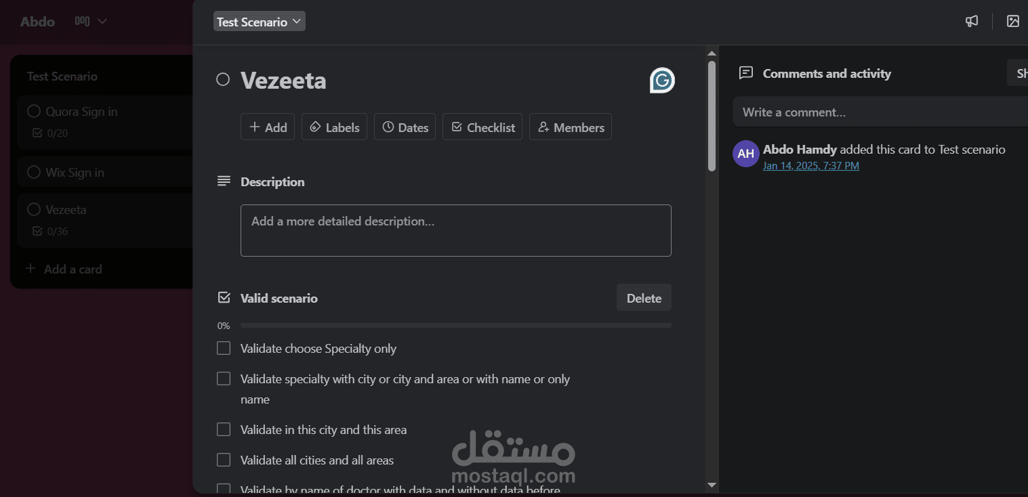Click the 0% progress label
Screen dimensions: 1028x497
224,326
